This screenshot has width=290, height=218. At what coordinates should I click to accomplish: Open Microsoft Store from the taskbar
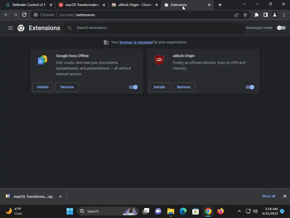[x=195, y=211]
